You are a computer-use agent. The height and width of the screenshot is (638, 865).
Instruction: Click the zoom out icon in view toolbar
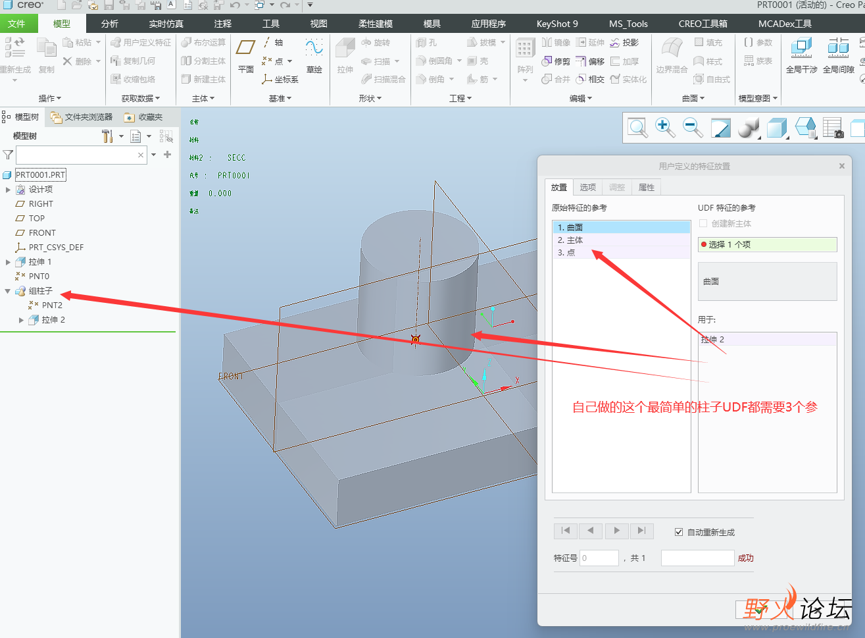click(x=693, y=127)
